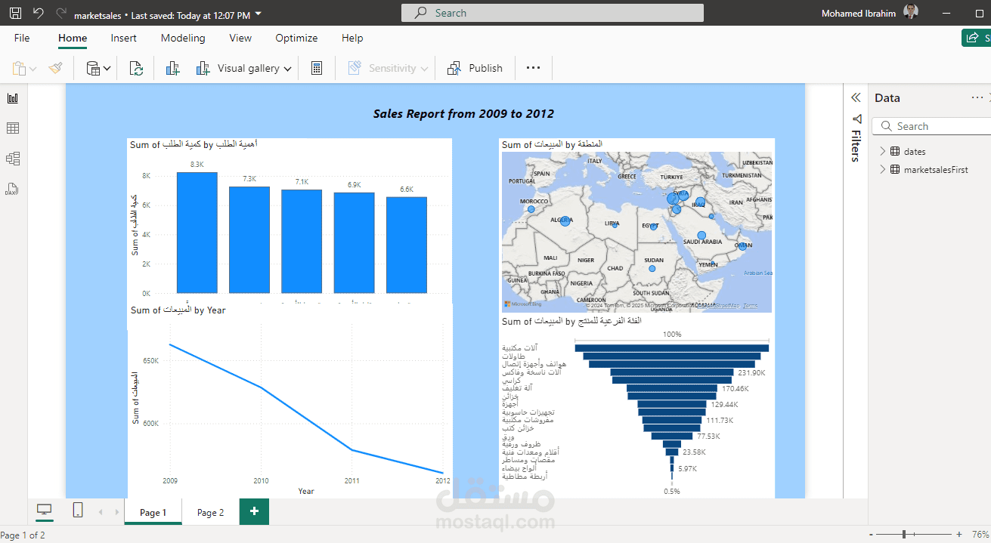Expand the dates table fields
This screenshot has width=991, height=543.
pyautogui.click(x=882, y=151)
